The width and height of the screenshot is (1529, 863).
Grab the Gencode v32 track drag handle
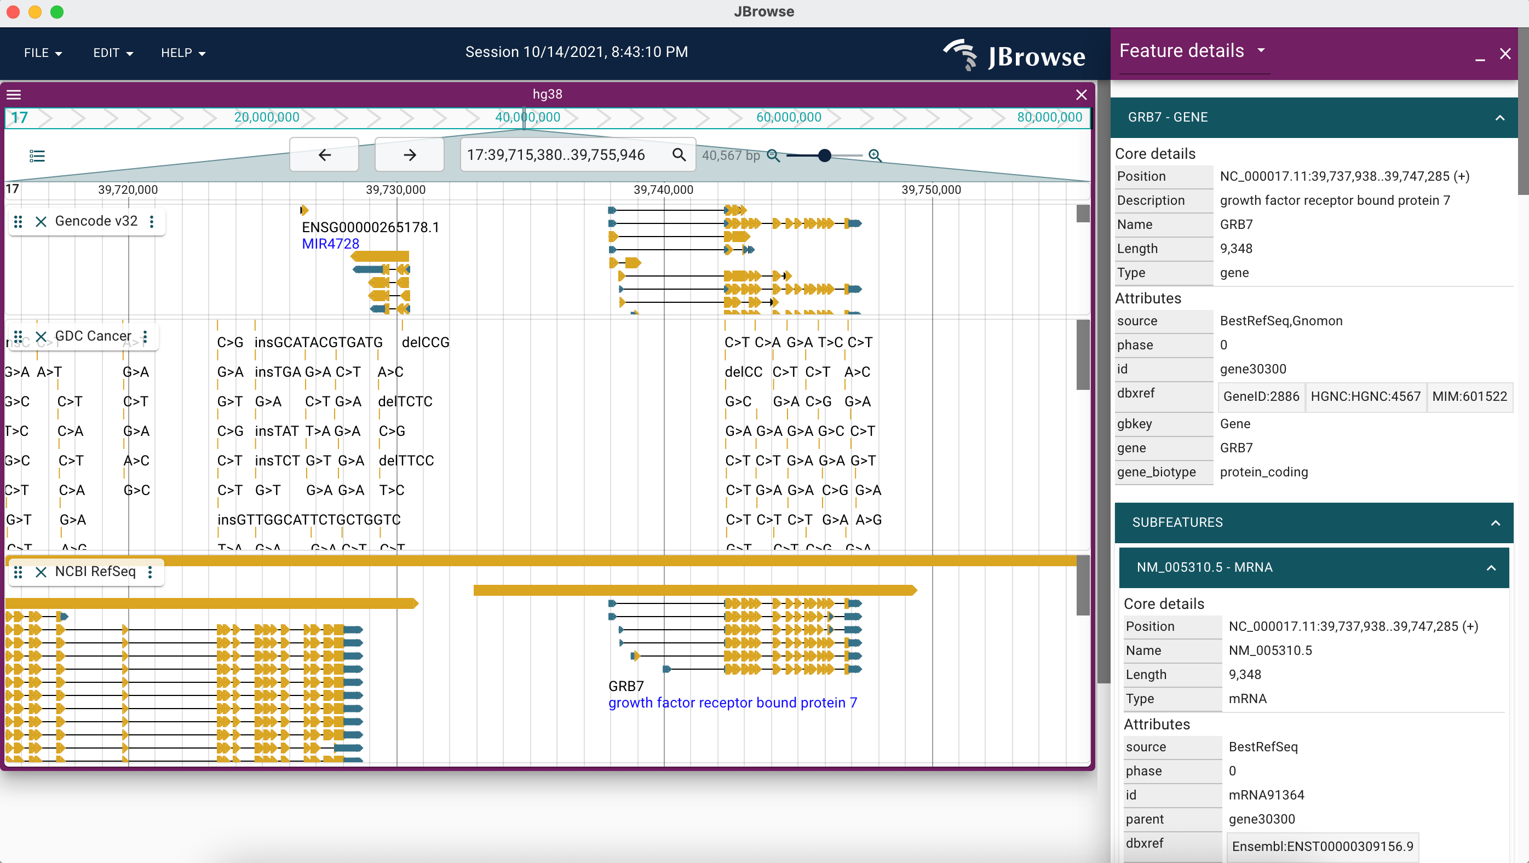click(18, 221)
